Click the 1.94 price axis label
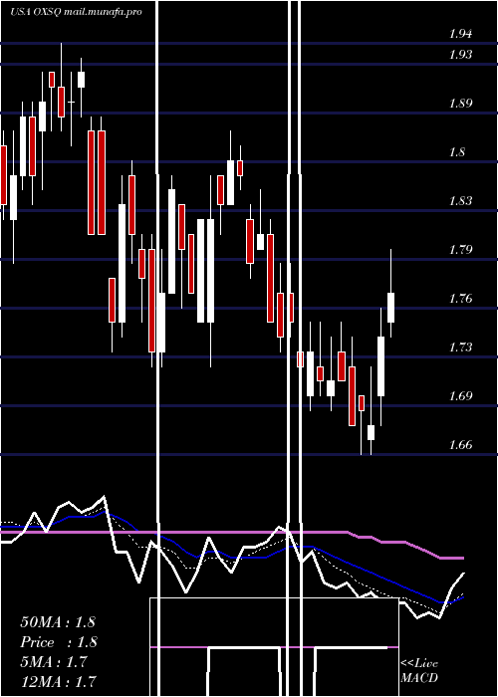Viewport: 498px width, 697px height. (x=460, y=33)
